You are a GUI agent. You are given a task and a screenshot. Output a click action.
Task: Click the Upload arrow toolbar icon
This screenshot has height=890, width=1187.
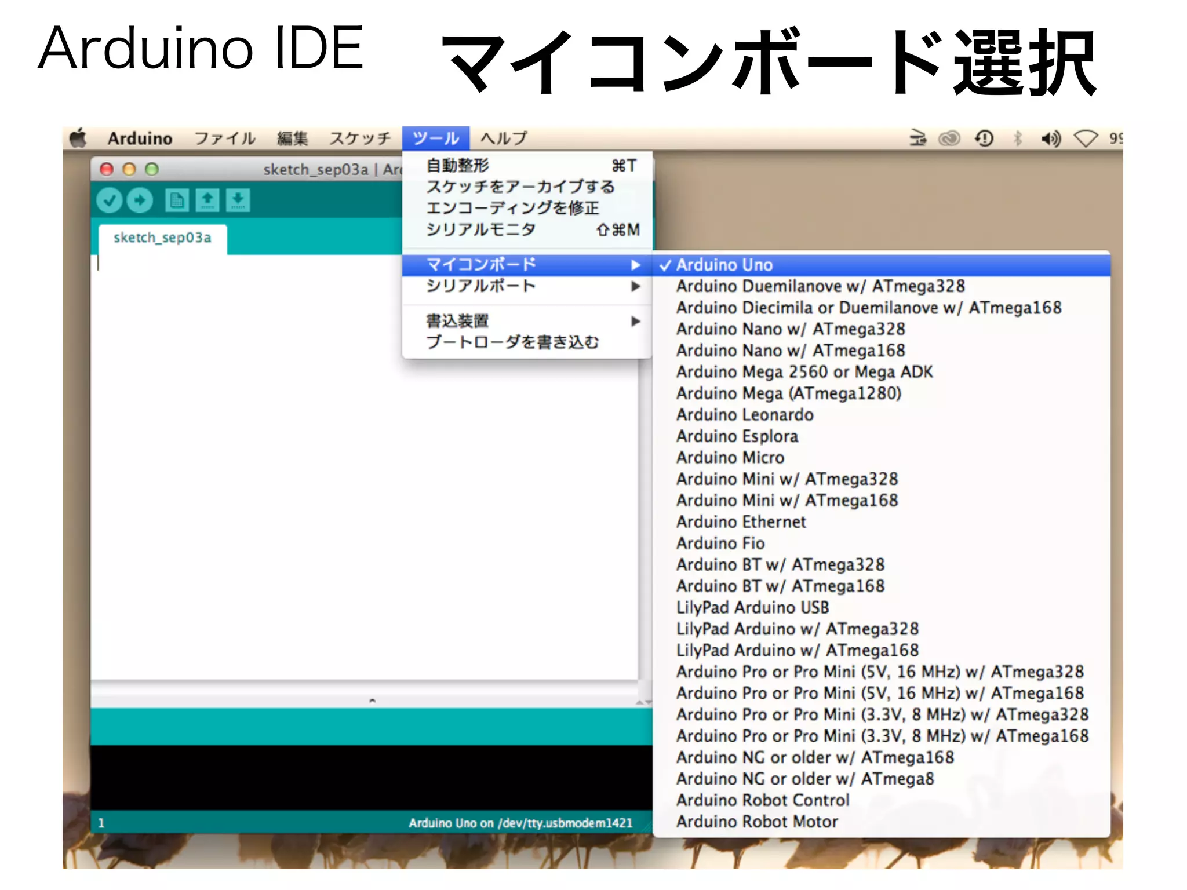tap(140, 200)
